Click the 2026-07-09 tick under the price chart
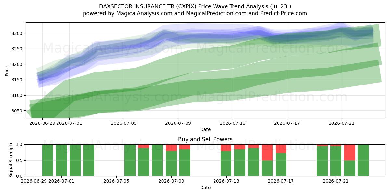Image resolution: width=390 pixels, height=195 pixels. 178,123
